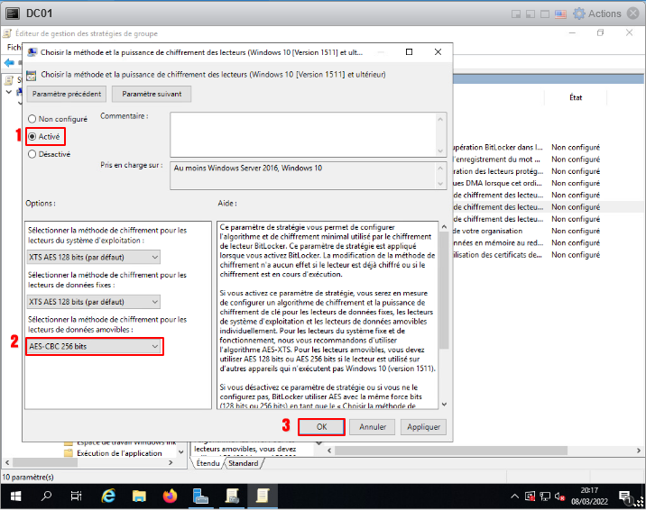Select the 'Non configuré' radio button

point(33,119)
